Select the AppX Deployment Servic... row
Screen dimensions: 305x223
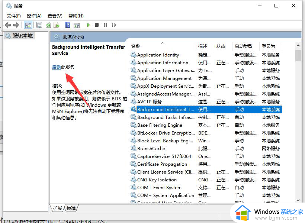[x=206, y=86]
